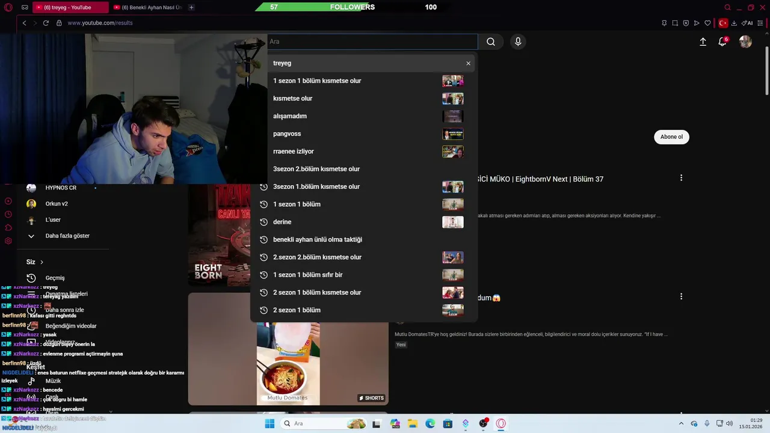Open the easy setup sliders icon
Screen dimensions: 770x433
[x=761, y=23]
